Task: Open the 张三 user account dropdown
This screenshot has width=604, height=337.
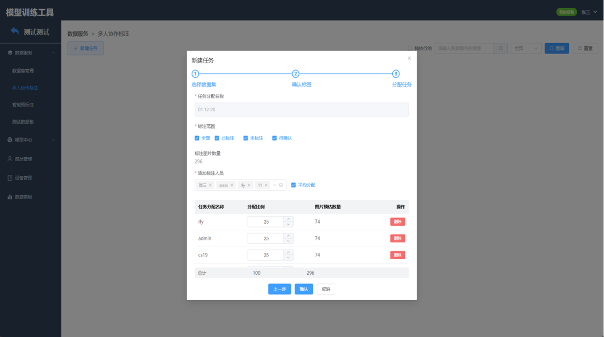Action: 589,12
